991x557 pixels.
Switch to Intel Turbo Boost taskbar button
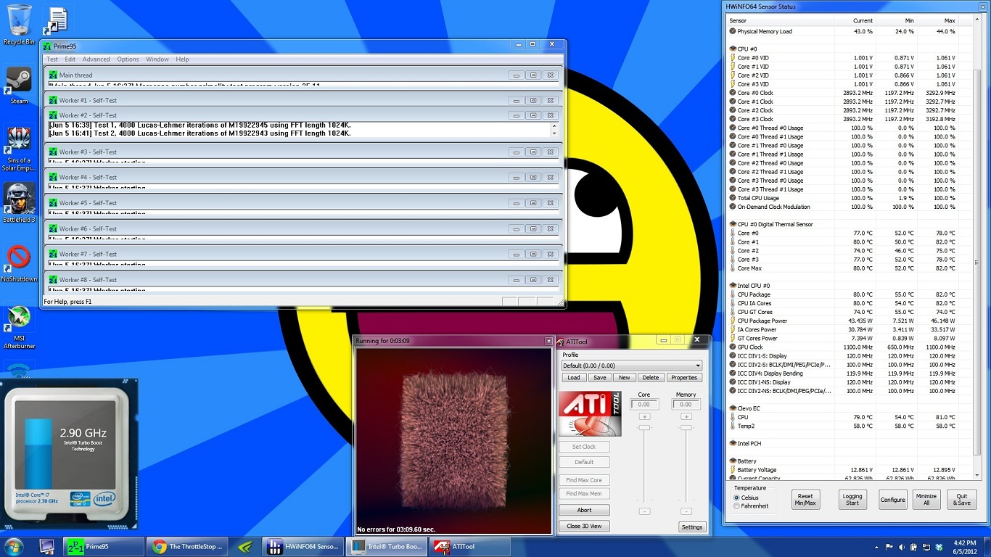(x=387, y=546)
